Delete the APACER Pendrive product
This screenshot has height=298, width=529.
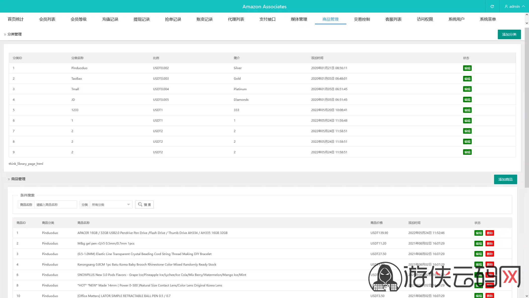click(490, 233)
